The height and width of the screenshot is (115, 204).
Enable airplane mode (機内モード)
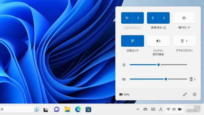point(184,18)
